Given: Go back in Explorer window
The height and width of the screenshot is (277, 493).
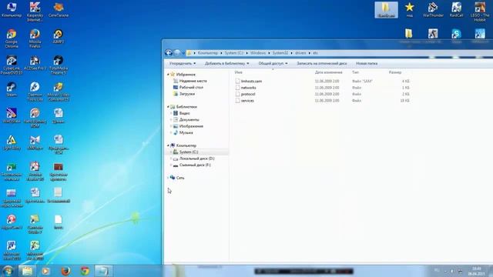Looking at the screenshot, I should [x=169, y=53].
